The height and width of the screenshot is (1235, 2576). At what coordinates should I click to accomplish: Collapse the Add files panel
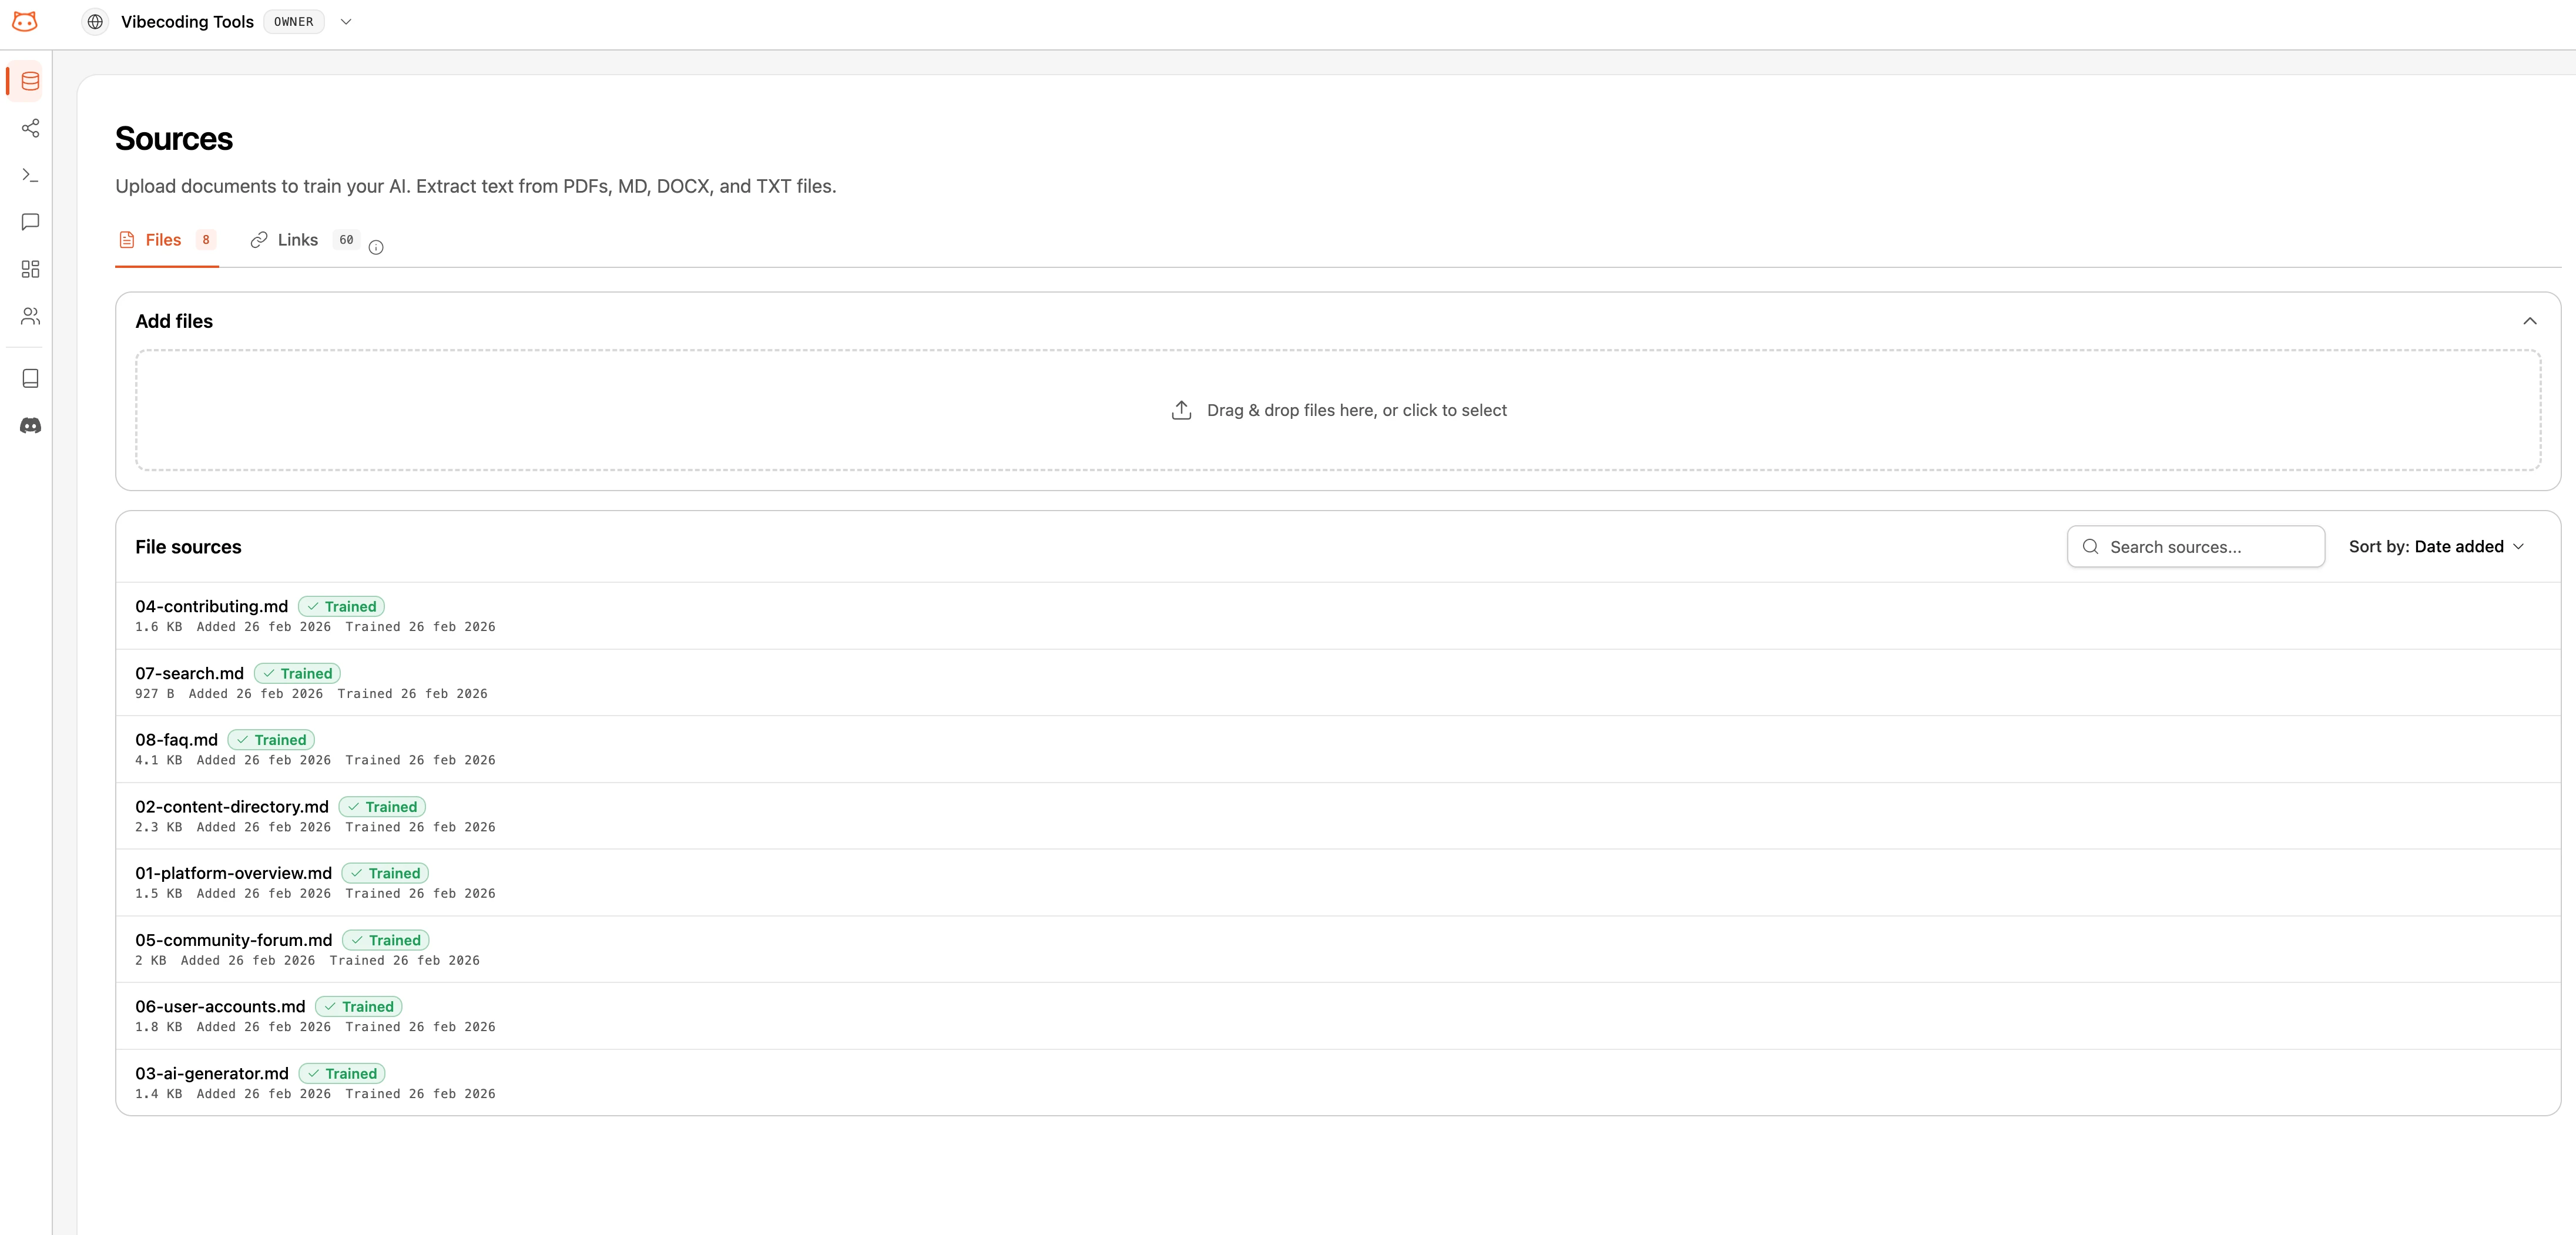click(x=2529, y=321)
